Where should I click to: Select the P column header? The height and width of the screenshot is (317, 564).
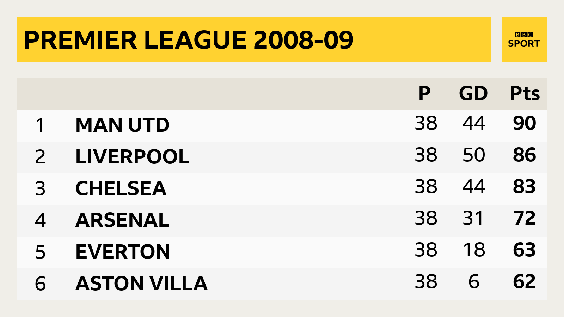tap(424, 93)
